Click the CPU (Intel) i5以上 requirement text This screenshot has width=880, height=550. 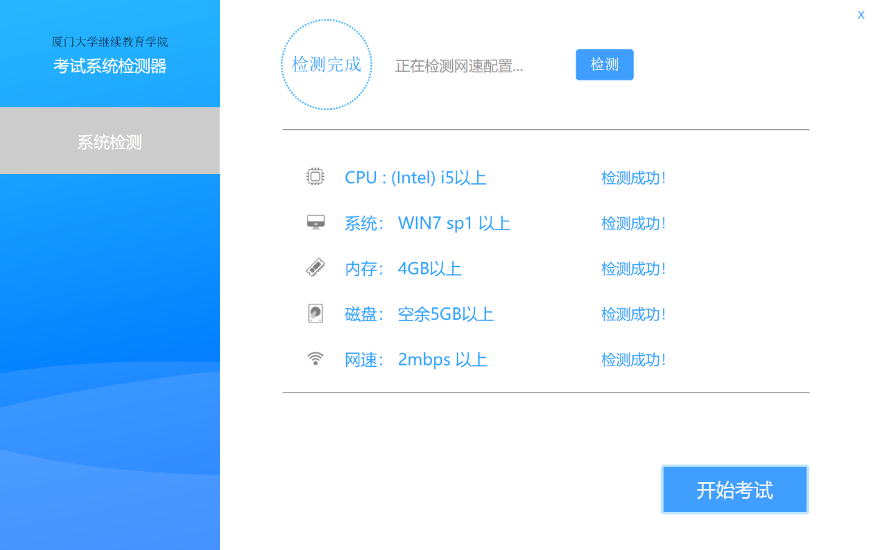(415, 178)
